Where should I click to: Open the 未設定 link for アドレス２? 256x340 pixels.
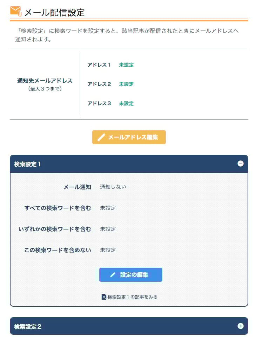click(x=126, y=84)
